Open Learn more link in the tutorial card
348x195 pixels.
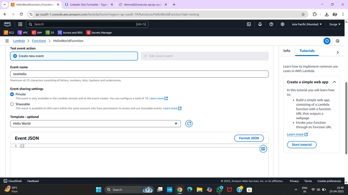pyautogui.click(x=297, y=134)
